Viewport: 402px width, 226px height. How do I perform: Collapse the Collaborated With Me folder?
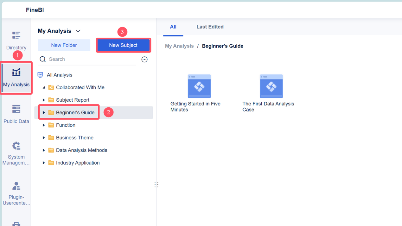[44, 88]
